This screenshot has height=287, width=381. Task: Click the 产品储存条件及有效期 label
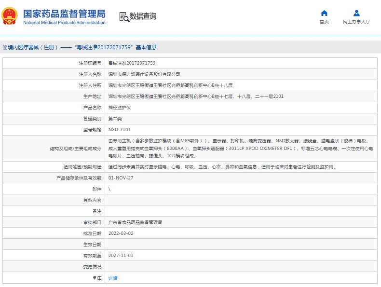(79, 178)
